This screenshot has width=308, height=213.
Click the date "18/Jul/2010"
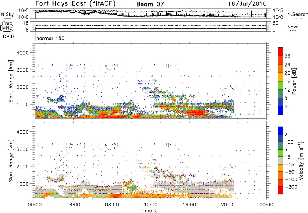click(247, 4)
